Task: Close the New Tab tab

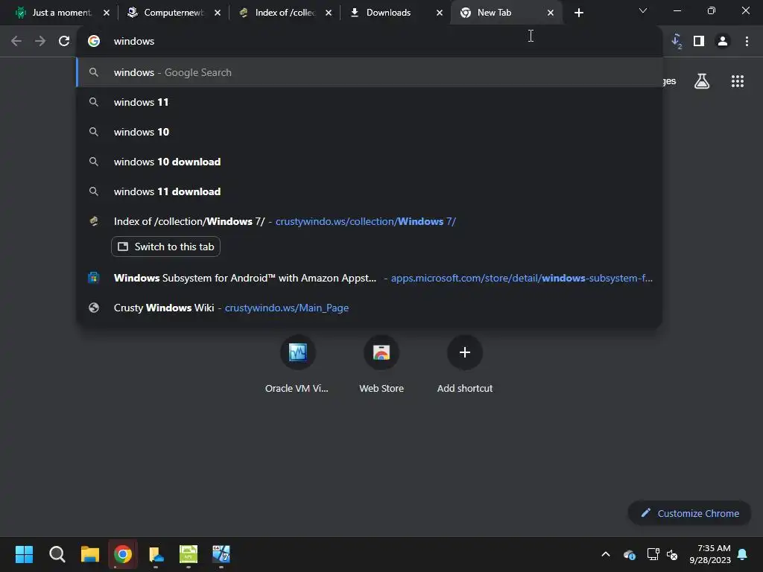Action: point(551,13)
